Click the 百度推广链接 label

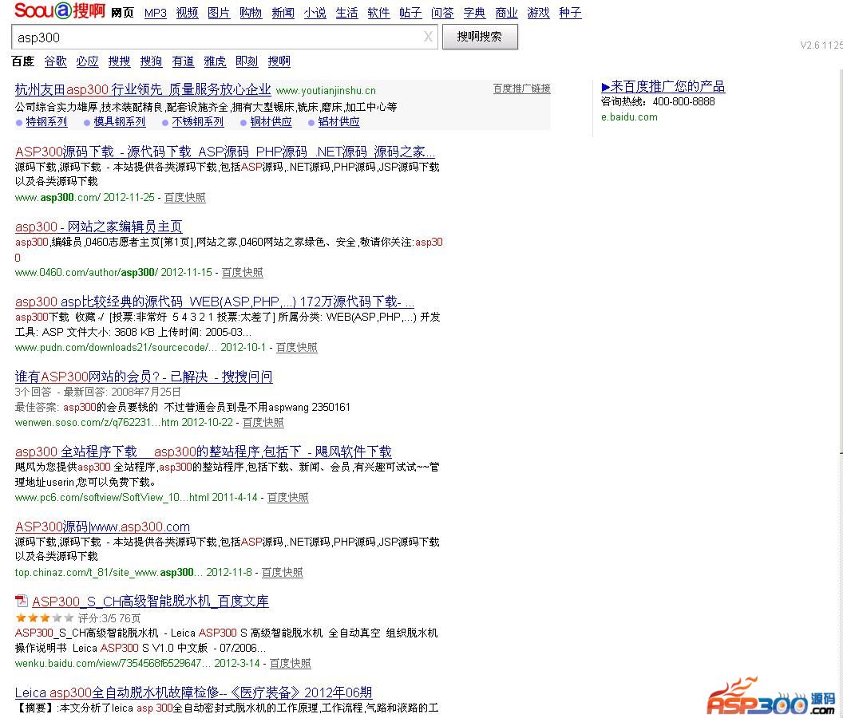point(521,89)
